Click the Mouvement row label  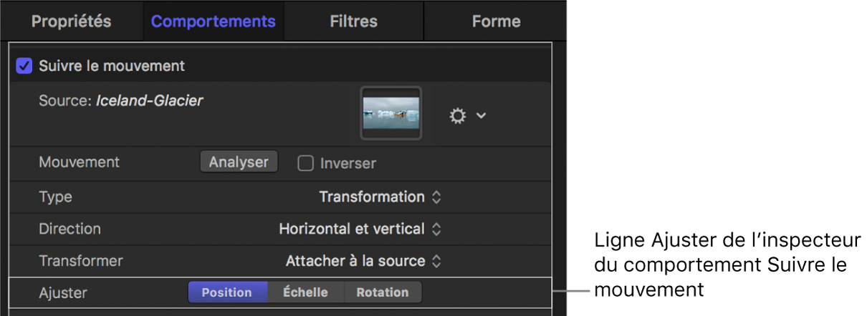pyautogui.click(x=80, y=163)
